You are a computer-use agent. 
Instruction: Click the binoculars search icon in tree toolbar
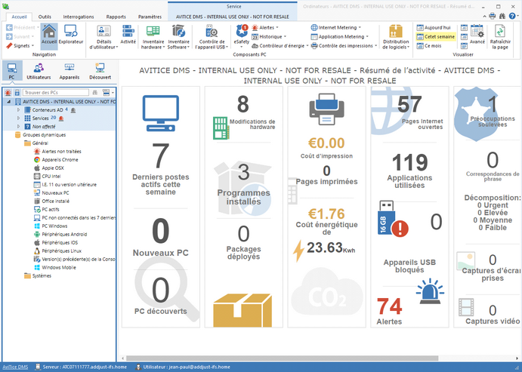pyautogui.click(x=95, y=92)
